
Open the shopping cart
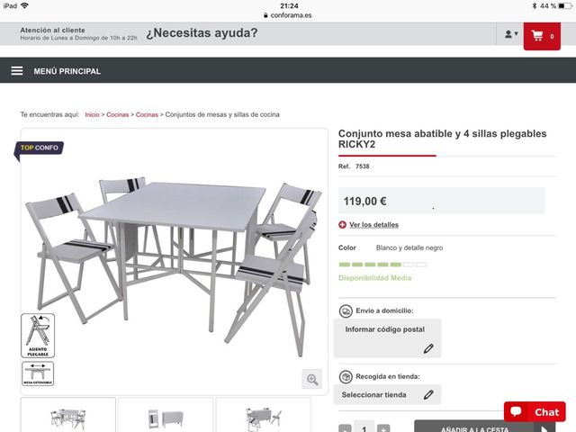point(542,36)
